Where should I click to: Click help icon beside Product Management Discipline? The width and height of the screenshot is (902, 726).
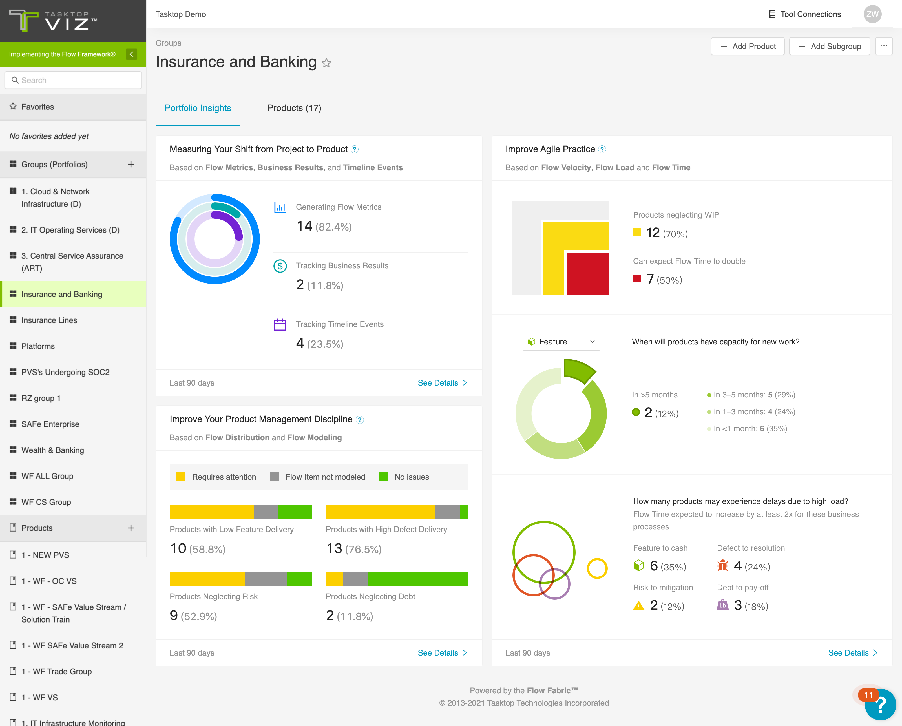(360, 420)
